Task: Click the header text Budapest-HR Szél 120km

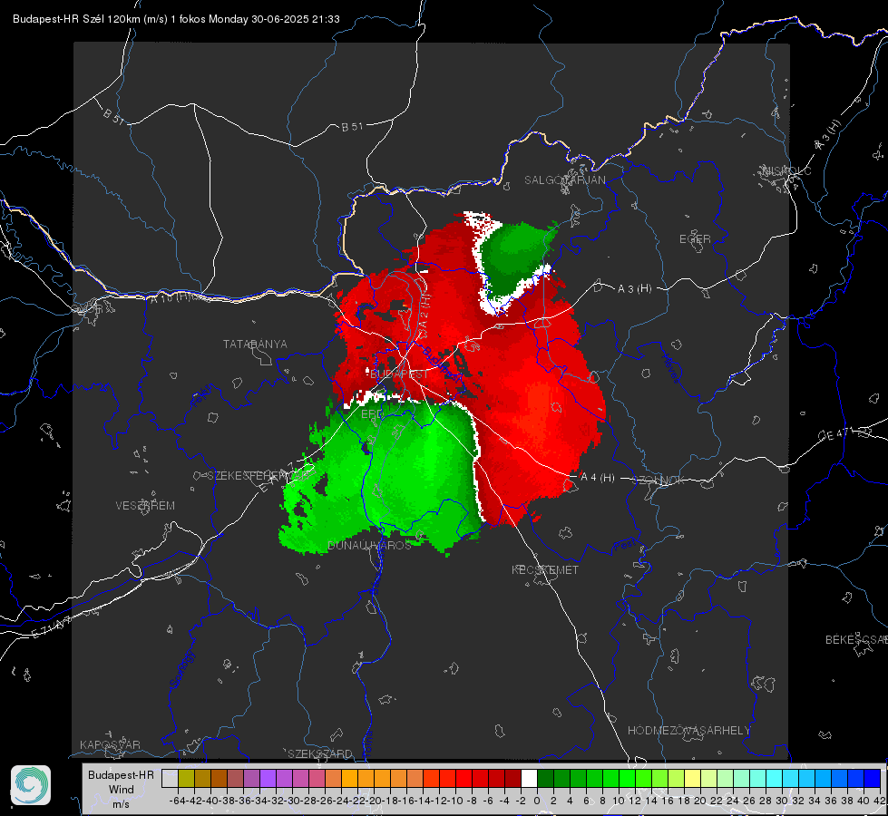Action: [x=76, y=19]
